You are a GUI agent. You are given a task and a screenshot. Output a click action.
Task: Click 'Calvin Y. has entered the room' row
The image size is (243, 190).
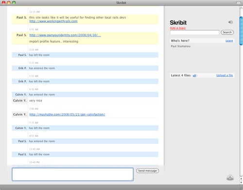point(85,94)
